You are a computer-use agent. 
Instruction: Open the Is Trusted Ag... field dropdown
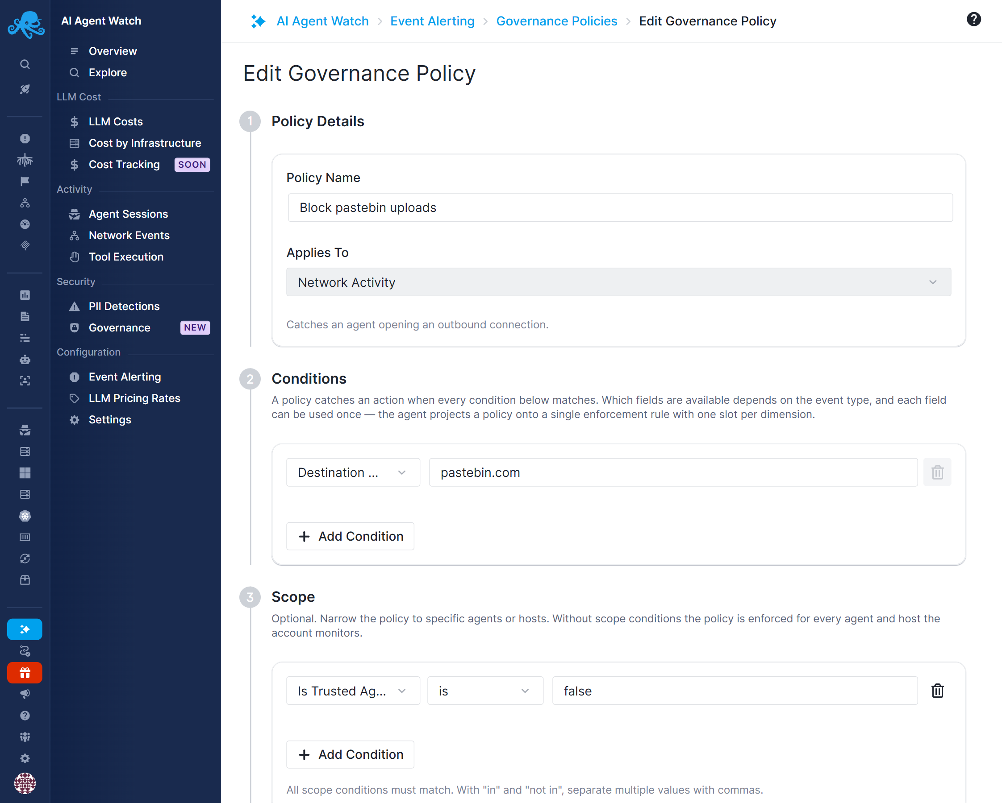[x=353, y=691]
